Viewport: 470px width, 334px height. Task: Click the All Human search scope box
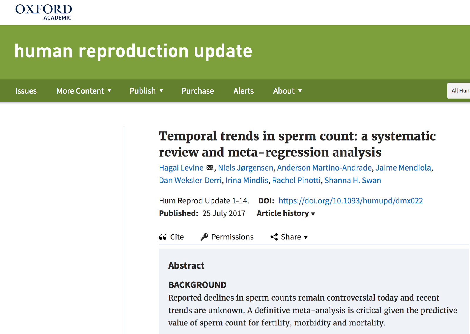tap(459, 91)
